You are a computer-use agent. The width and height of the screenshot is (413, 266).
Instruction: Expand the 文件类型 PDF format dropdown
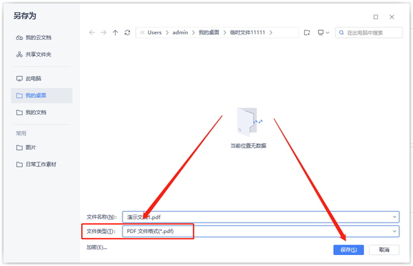[x=394, y=231]
